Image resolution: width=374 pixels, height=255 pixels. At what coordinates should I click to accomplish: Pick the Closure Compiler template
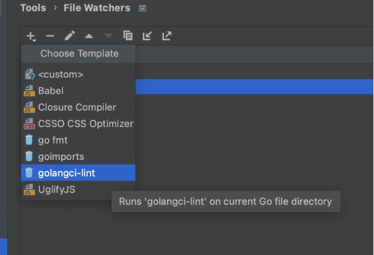(x=77, y=107)
